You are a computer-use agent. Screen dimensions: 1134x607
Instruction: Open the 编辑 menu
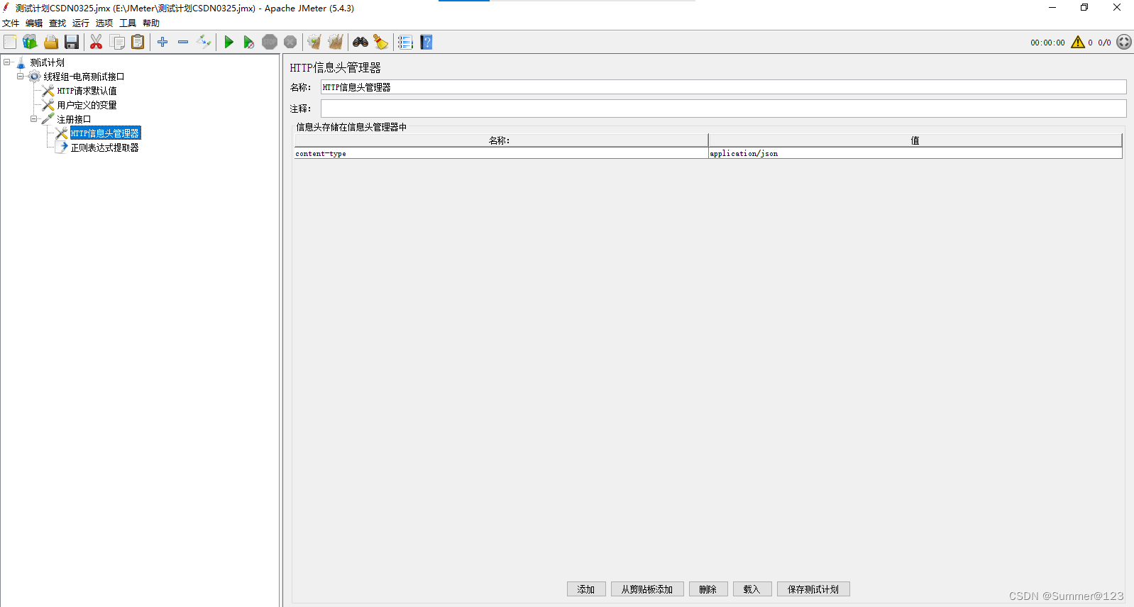tap(34, 23)
